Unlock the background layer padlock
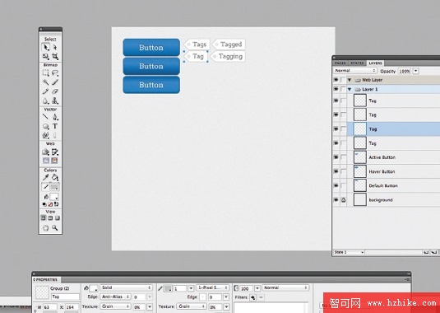This screenshot has width=440, height=313. click(x=343, y=200)
